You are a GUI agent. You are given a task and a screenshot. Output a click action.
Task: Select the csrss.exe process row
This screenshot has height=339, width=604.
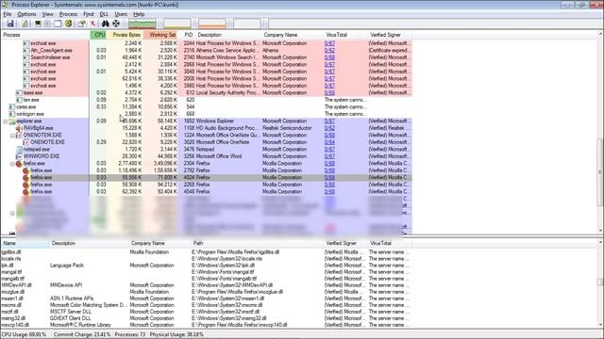coord(206,106)
